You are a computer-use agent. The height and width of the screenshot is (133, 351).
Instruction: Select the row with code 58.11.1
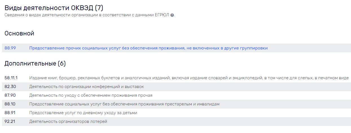click(x=176, y=78)
